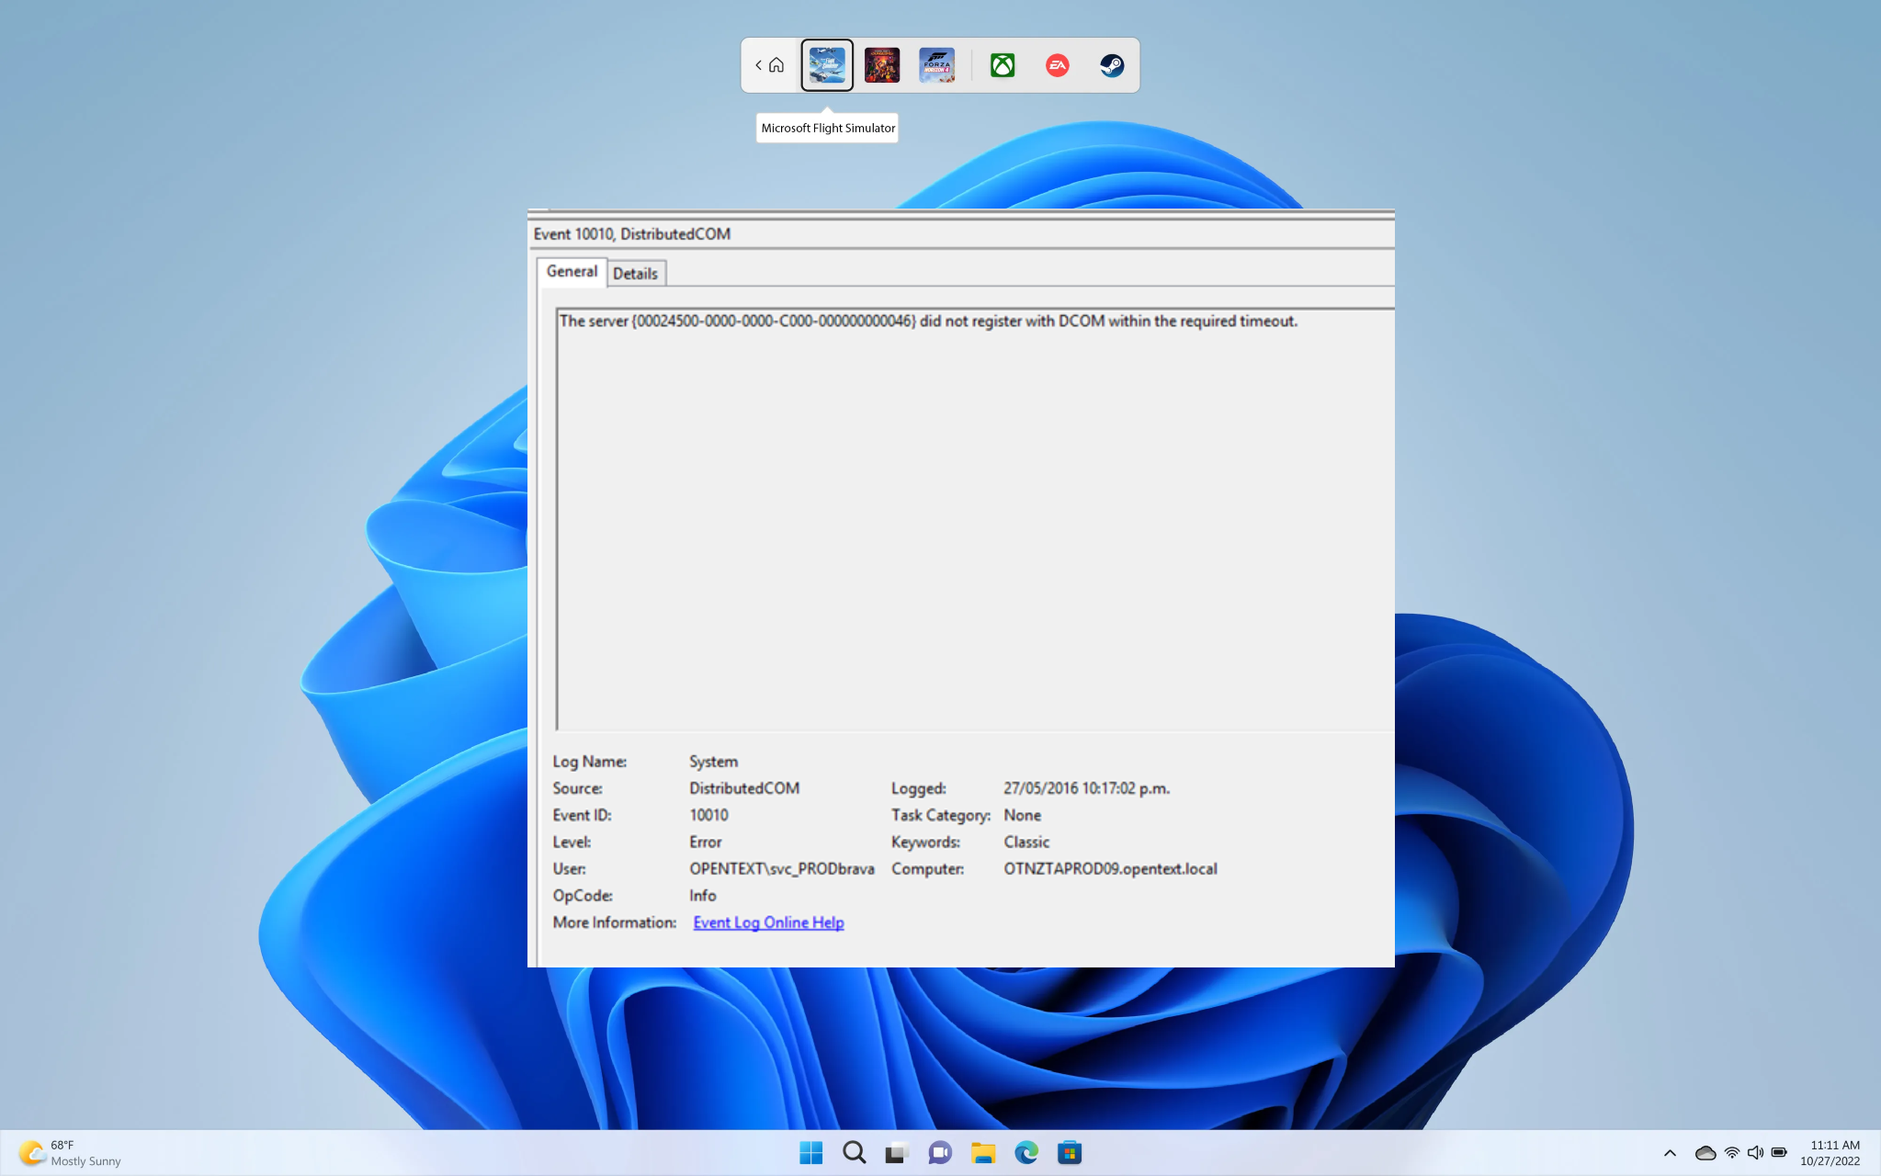Select the Event 10010, DistributedCOM header
This screenshot has width=1881, height=1176.
coord(632,234)
